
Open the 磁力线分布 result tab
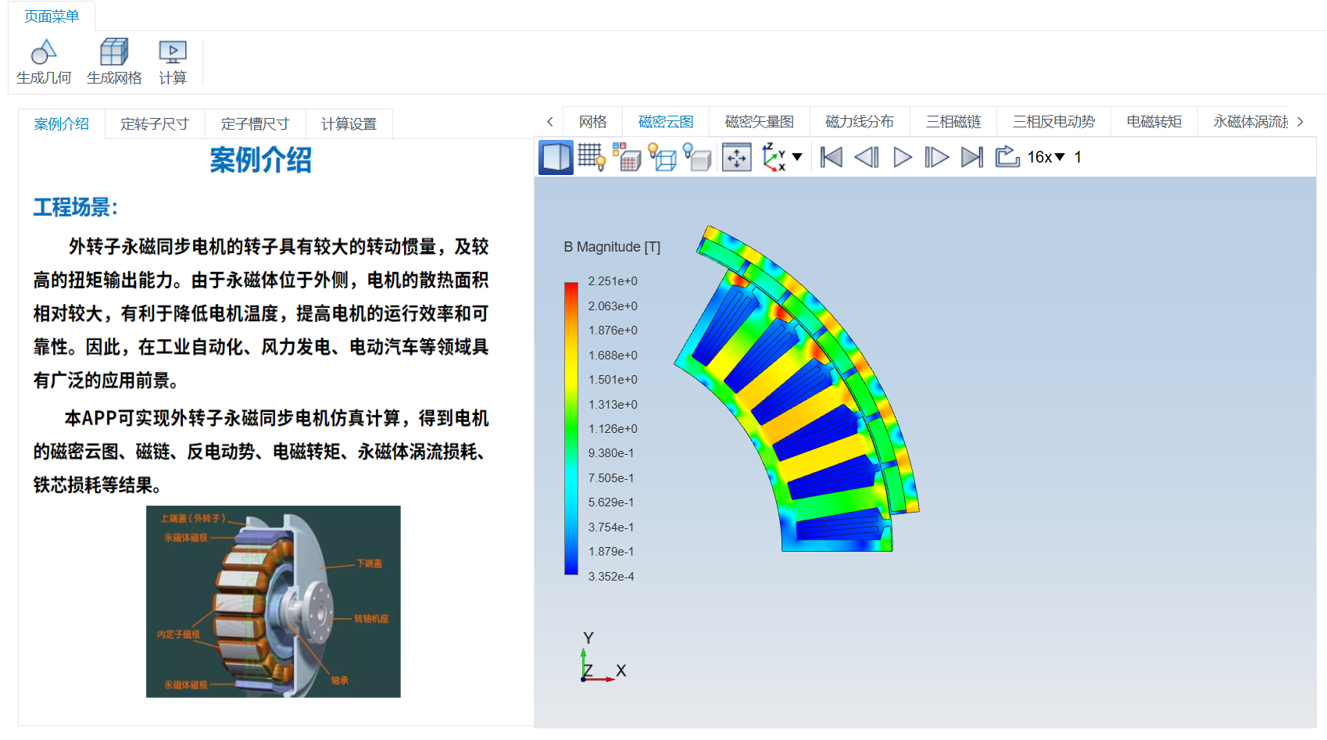[x=860, y=122]
